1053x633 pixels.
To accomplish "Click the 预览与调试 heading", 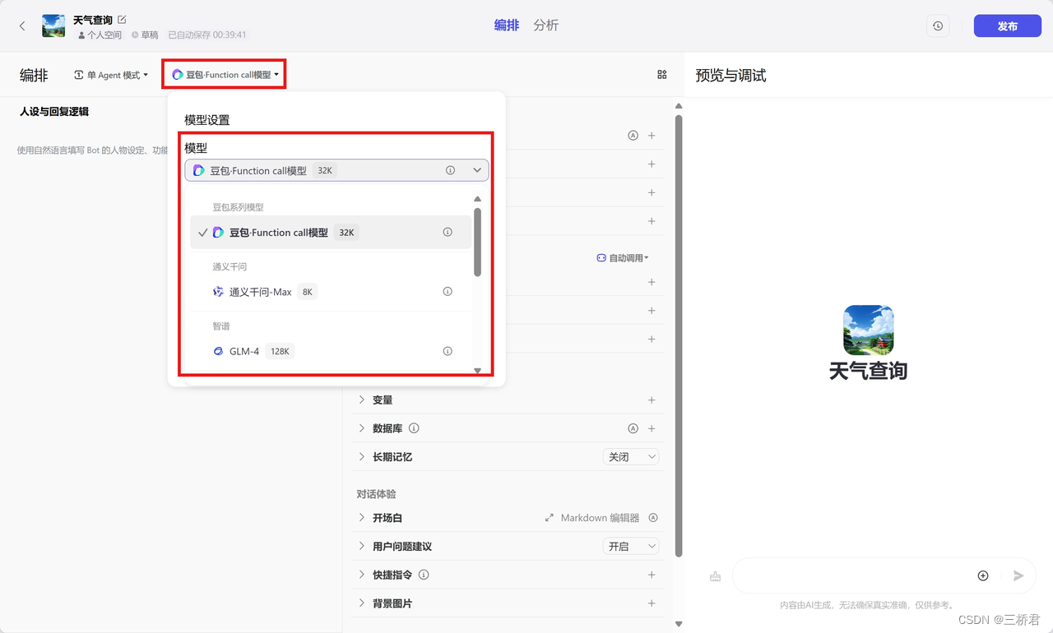I will coord(731,76).
